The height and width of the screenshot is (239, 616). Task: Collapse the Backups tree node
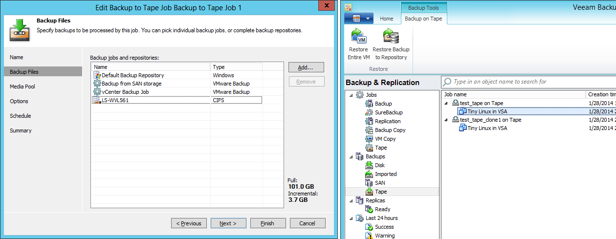pyautogui.click(x=351, y=156)
